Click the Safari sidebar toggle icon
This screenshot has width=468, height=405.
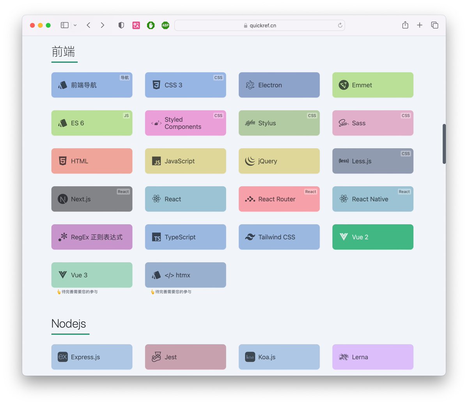pyautogui.click(x=65, y=25)
